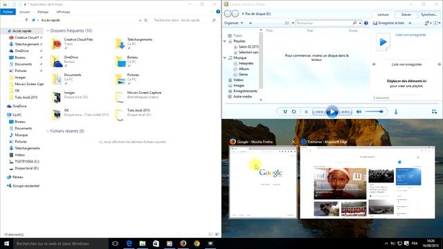
Task: Collapse the Fichiers récents section
Action: [48, 131]
